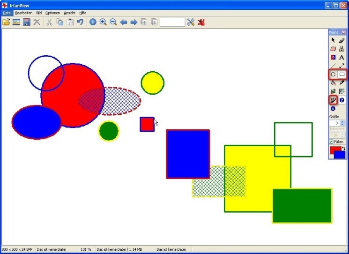The image size is (349, 254).
Task: Select the clone stamp tool
Action: tap(342, 49)
